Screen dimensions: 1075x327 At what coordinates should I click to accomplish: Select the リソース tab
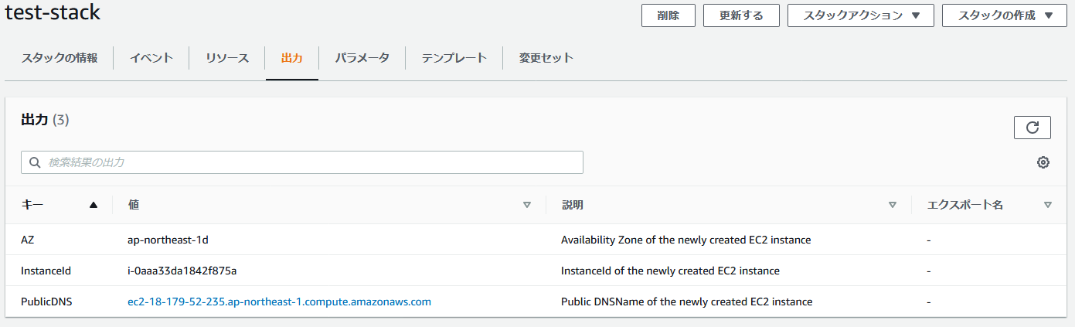click(227, 58)
